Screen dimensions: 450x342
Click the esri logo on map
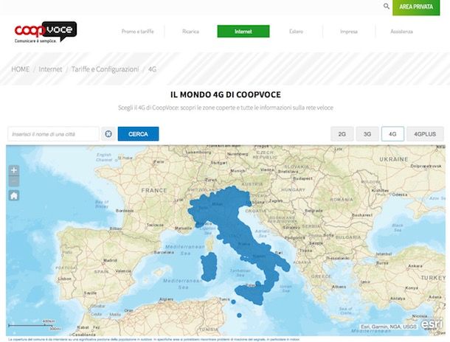[432, 324]
